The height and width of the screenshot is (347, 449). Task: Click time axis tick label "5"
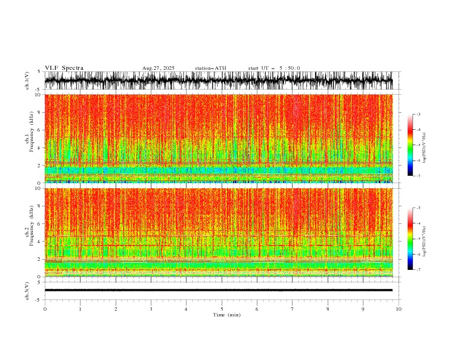pyautogui.click(x=222, y=309)
